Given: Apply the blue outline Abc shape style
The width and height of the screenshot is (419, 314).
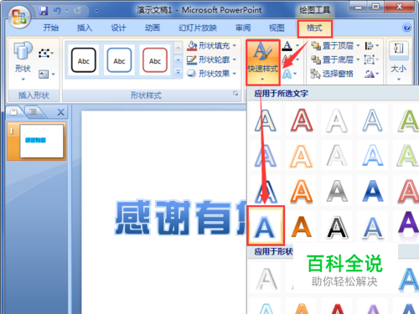Looking at the screenshot, I should tap(119, 60).
